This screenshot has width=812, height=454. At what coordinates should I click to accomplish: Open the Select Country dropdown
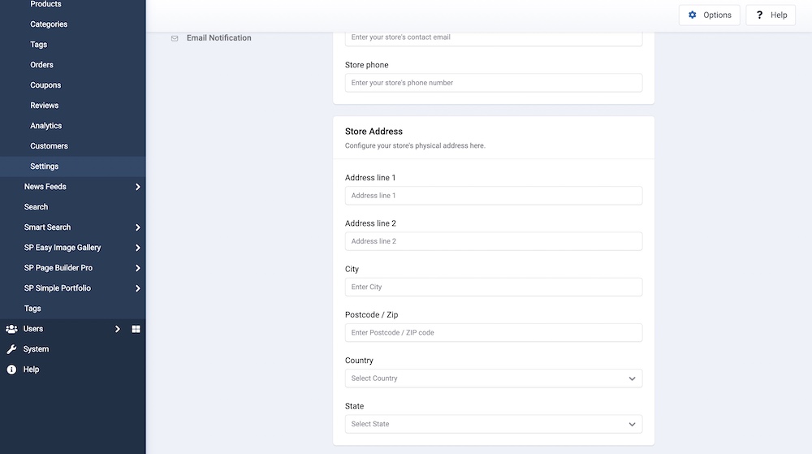(x=493, y=378)
